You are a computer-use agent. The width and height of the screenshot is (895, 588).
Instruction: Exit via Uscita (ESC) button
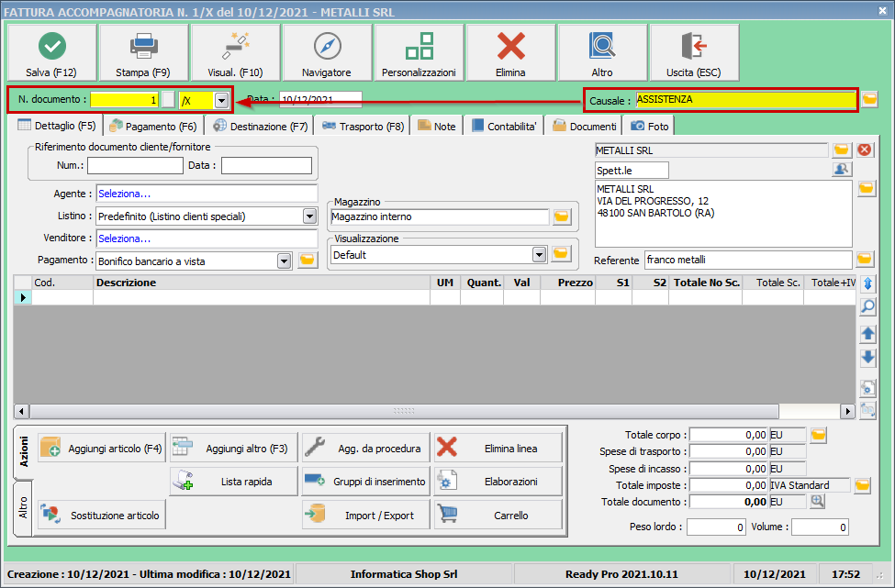[694, 52]
